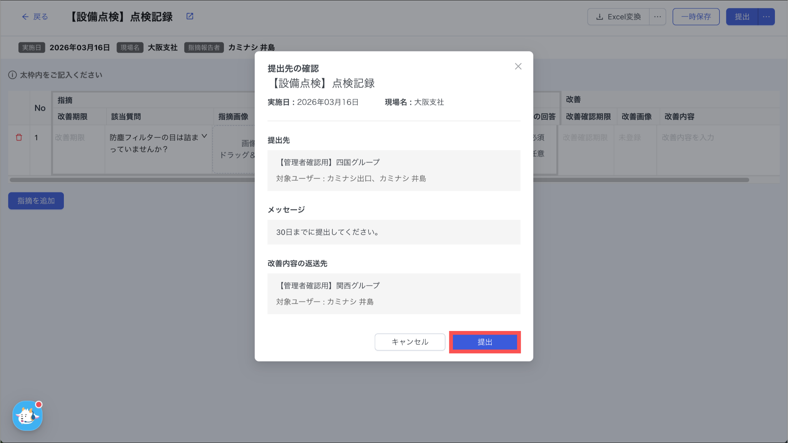788x443 pixels.
Task: Close the 提出先の確認 dialog with the X
Action: coord(518,66)
